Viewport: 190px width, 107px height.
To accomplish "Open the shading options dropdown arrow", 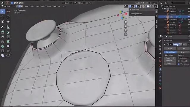I will 156,6.
